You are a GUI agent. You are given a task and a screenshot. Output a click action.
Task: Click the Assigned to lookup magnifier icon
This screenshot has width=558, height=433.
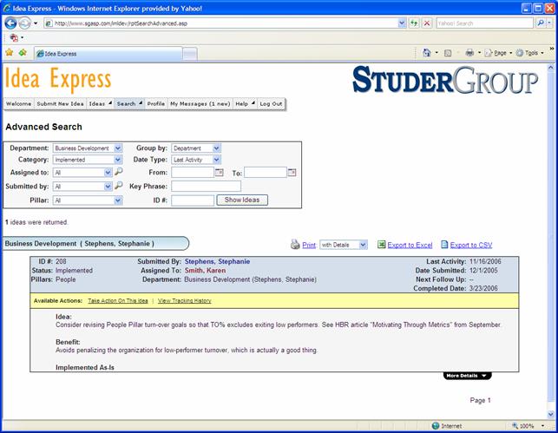pyautogui.click(x=119, y=172)
